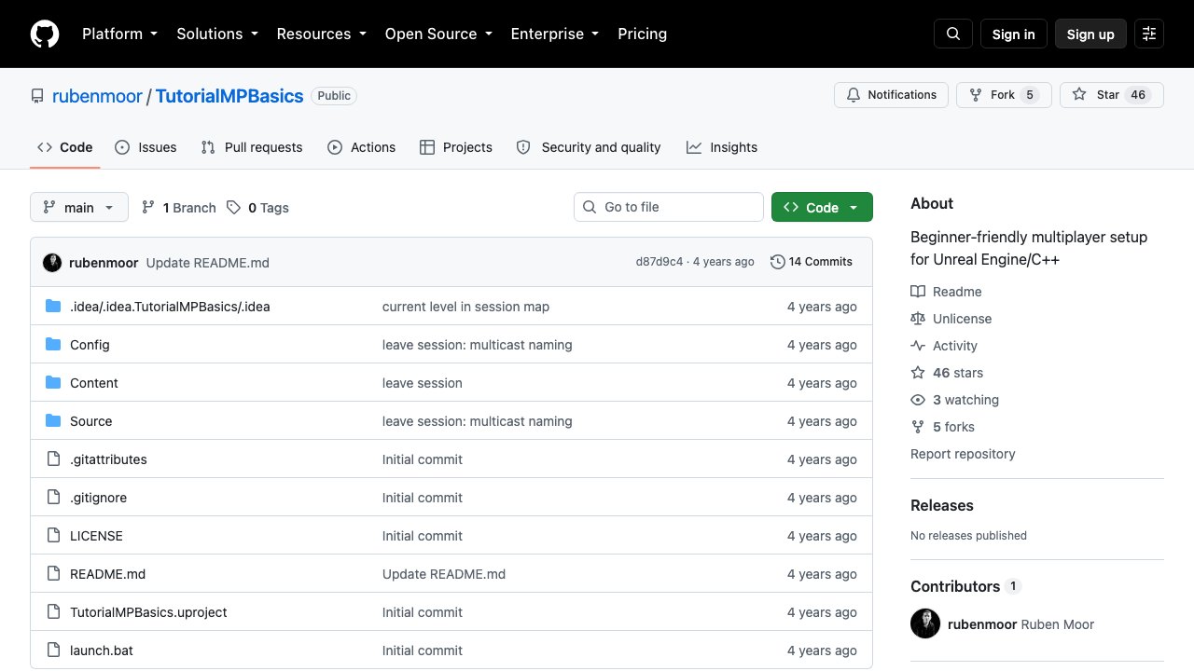Open the Contributors heading link
The height and width of the screenshot is (671, 1194).
pyautogui.click(x=965, y=586)
